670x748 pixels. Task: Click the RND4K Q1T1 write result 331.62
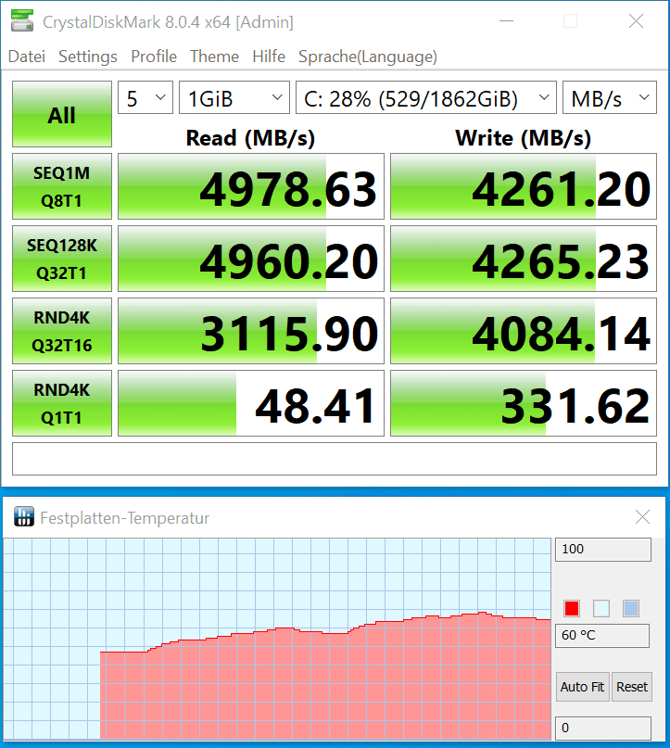[524, 403]
